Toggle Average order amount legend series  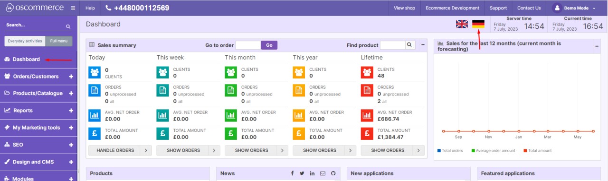coord(493,151)
